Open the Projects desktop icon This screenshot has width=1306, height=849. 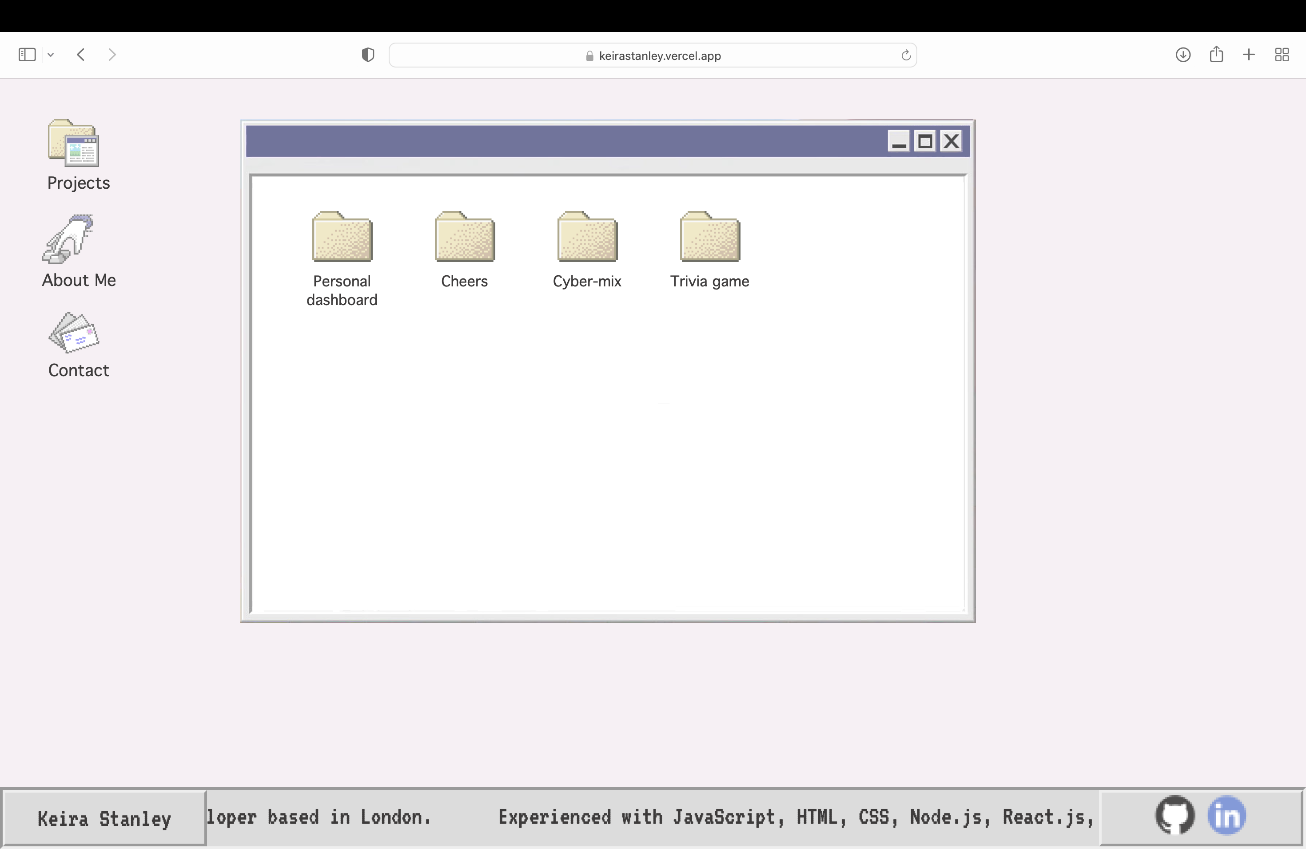74,144
